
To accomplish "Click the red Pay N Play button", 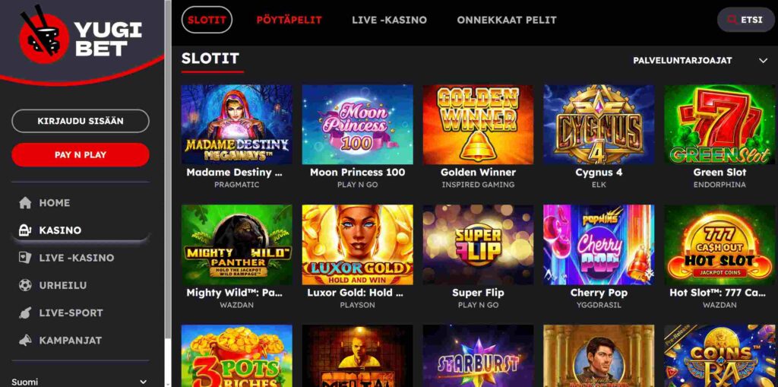I will tap(81, 155).
